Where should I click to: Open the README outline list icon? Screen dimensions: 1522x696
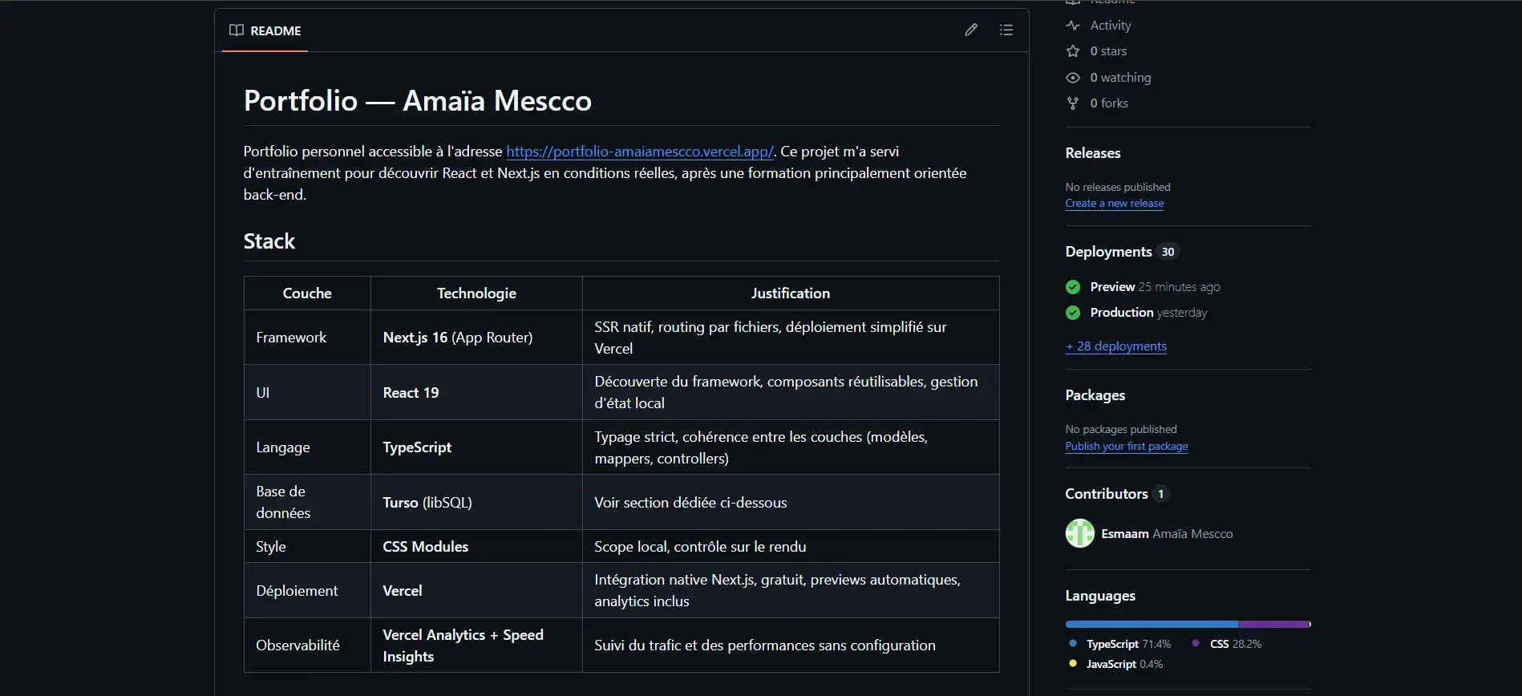click(1006, 30)
